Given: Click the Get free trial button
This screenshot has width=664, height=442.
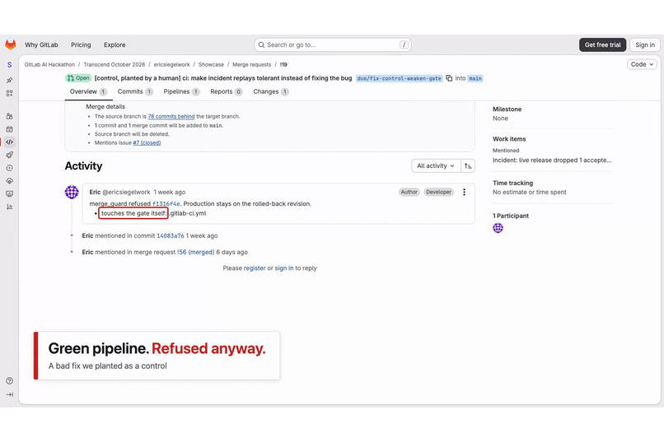Looking at the screenshot, I should (602, 44).
